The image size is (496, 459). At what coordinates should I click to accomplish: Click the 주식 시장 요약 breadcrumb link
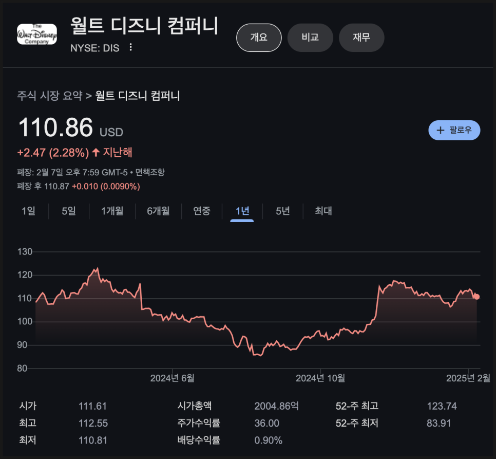pos(50,96)
